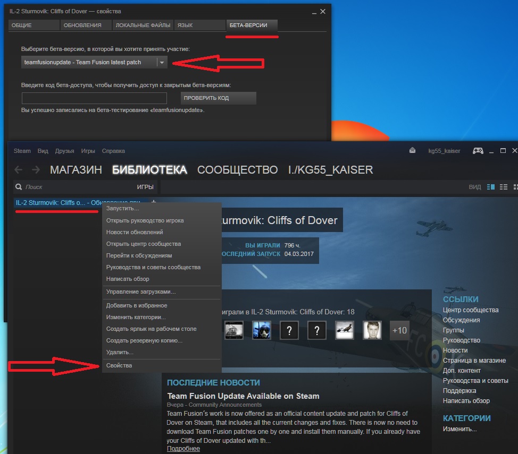Screen dimensions: 518x454
Task: Open Друзья menu in menu bar
Action: (x=64, y=151)
